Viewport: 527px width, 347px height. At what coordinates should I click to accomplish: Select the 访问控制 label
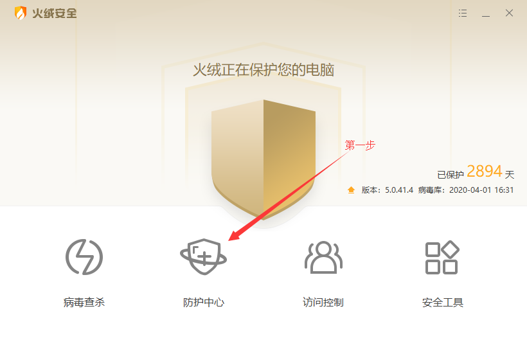(323, 302)
